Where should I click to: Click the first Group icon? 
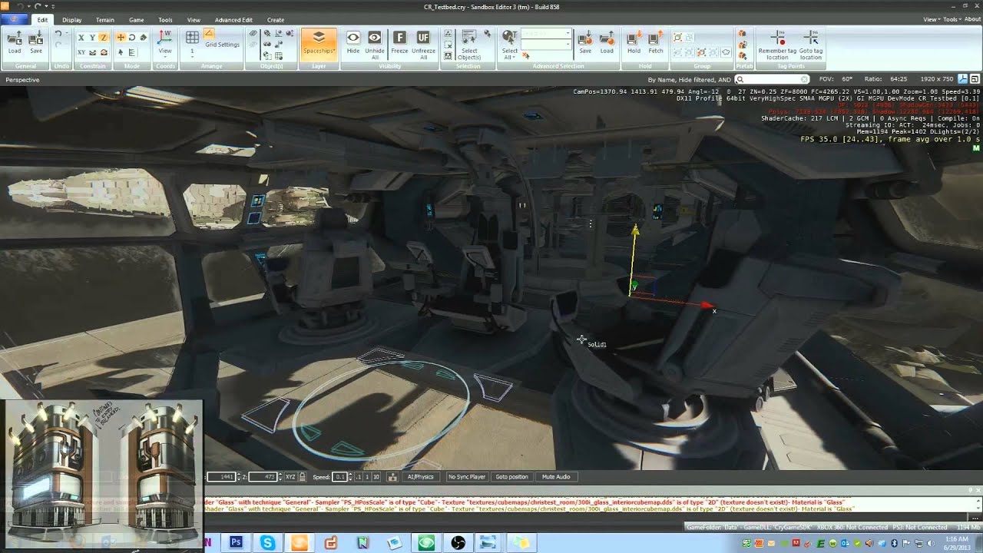coord(678,37)
